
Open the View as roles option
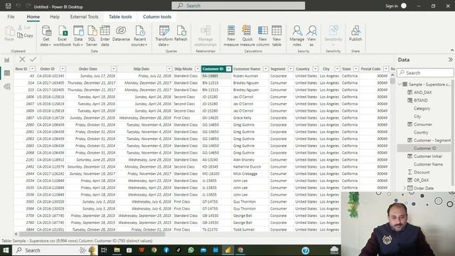pos(311,36)
